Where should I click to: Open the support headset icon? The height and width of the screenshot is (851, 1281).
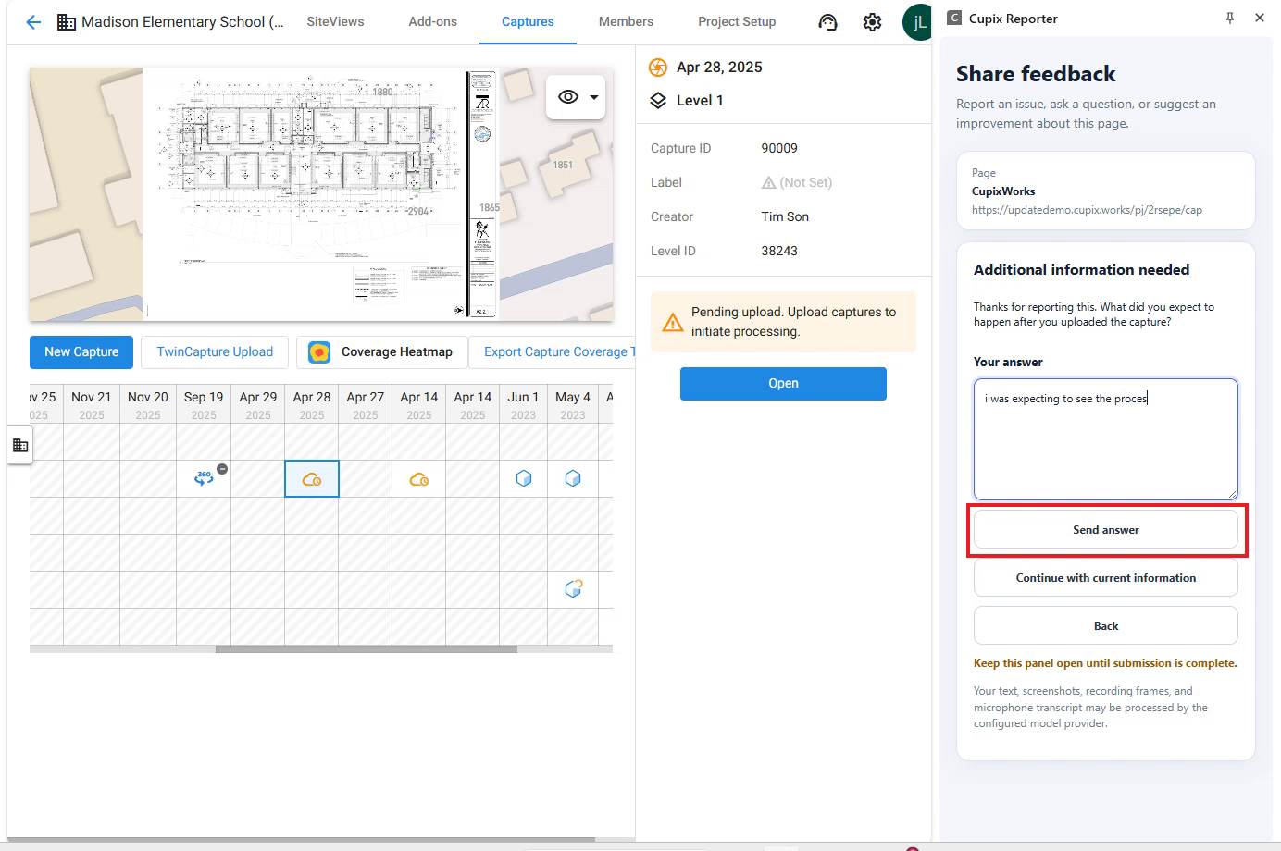[x=827, y=22]
